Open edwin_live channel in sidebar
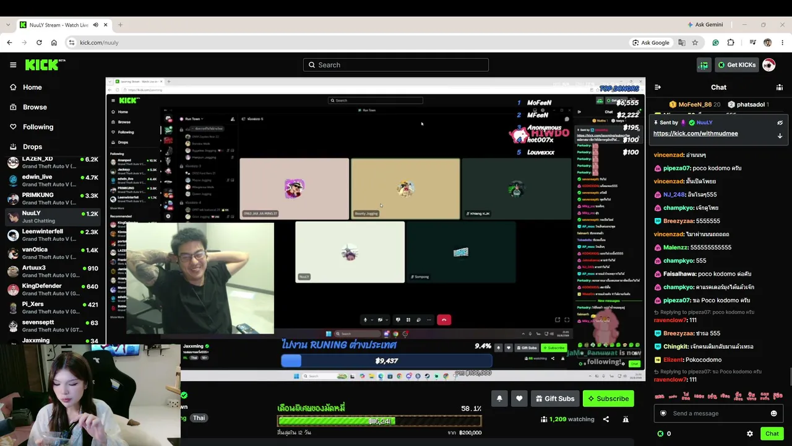 pyautogui.click(x=53, y=180)
